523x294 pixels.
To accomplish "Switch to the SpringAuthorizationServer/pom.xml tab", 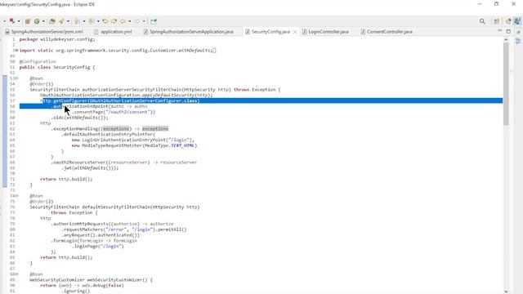I will (43, 32).
